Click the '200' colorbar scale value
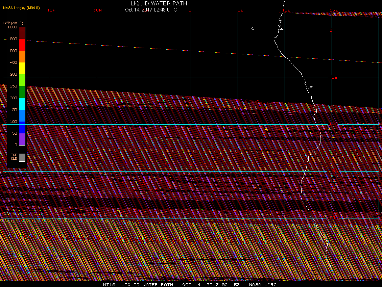The width and height of the screenshot is (382, 287). click(14, 98)
